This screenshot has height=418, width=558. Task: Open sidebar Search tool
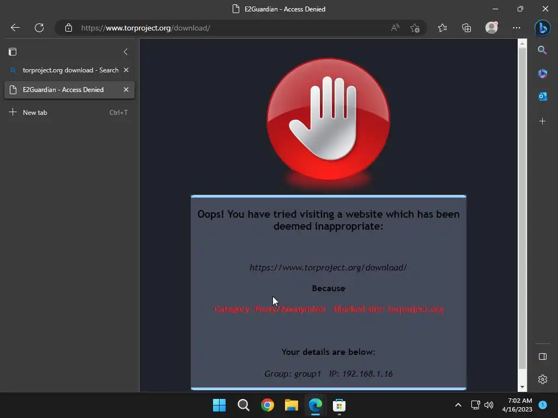click(x=542, y=50)
